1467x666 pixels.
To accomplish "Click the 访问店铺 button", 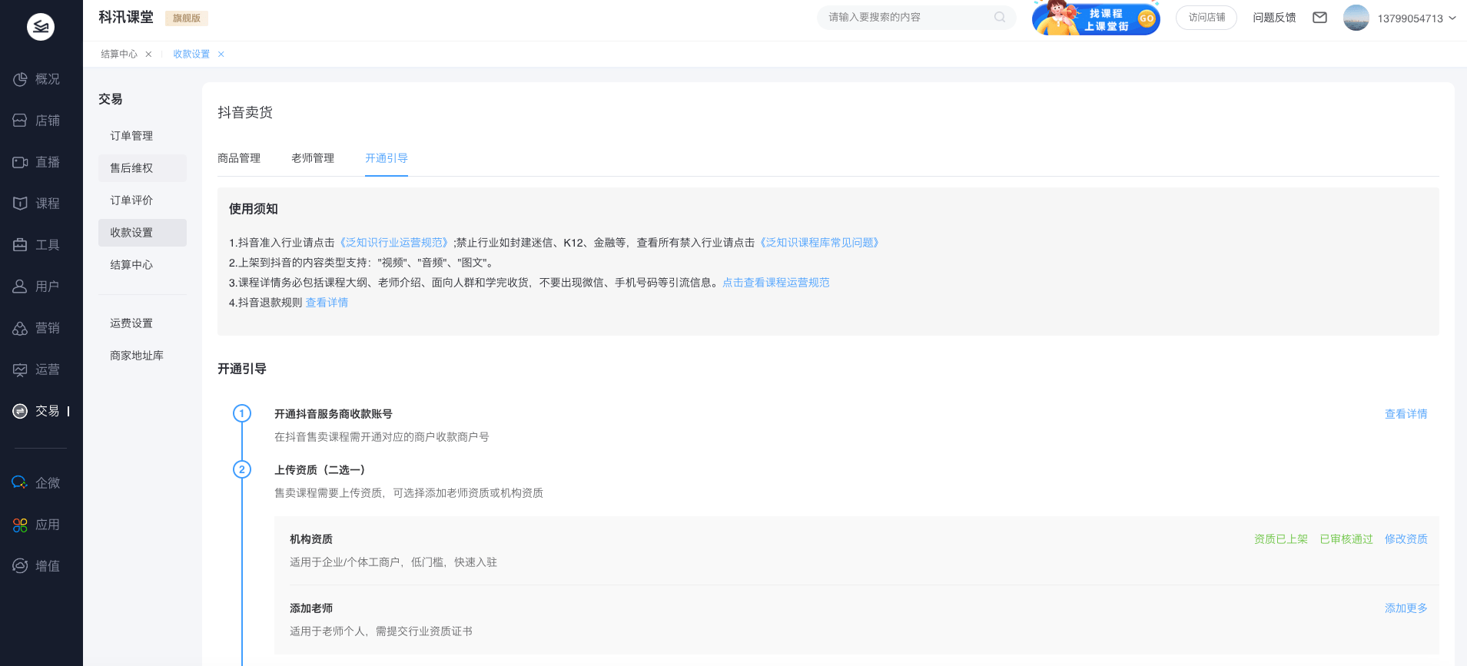I will (1206, 18).
